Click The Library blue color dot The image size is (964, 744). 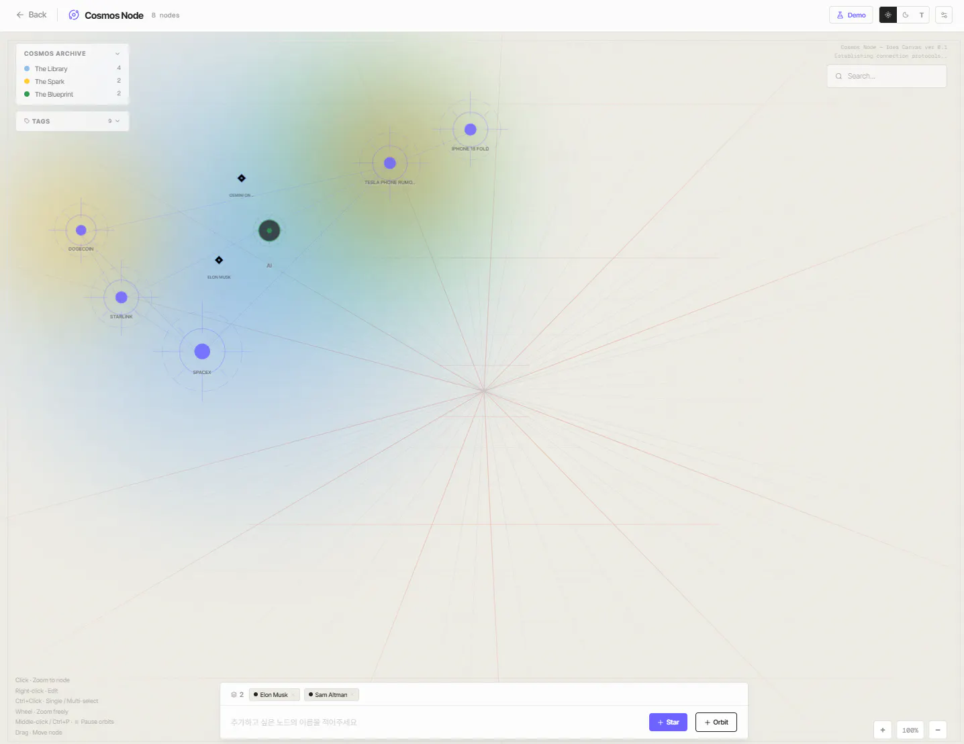coord(27,68)
